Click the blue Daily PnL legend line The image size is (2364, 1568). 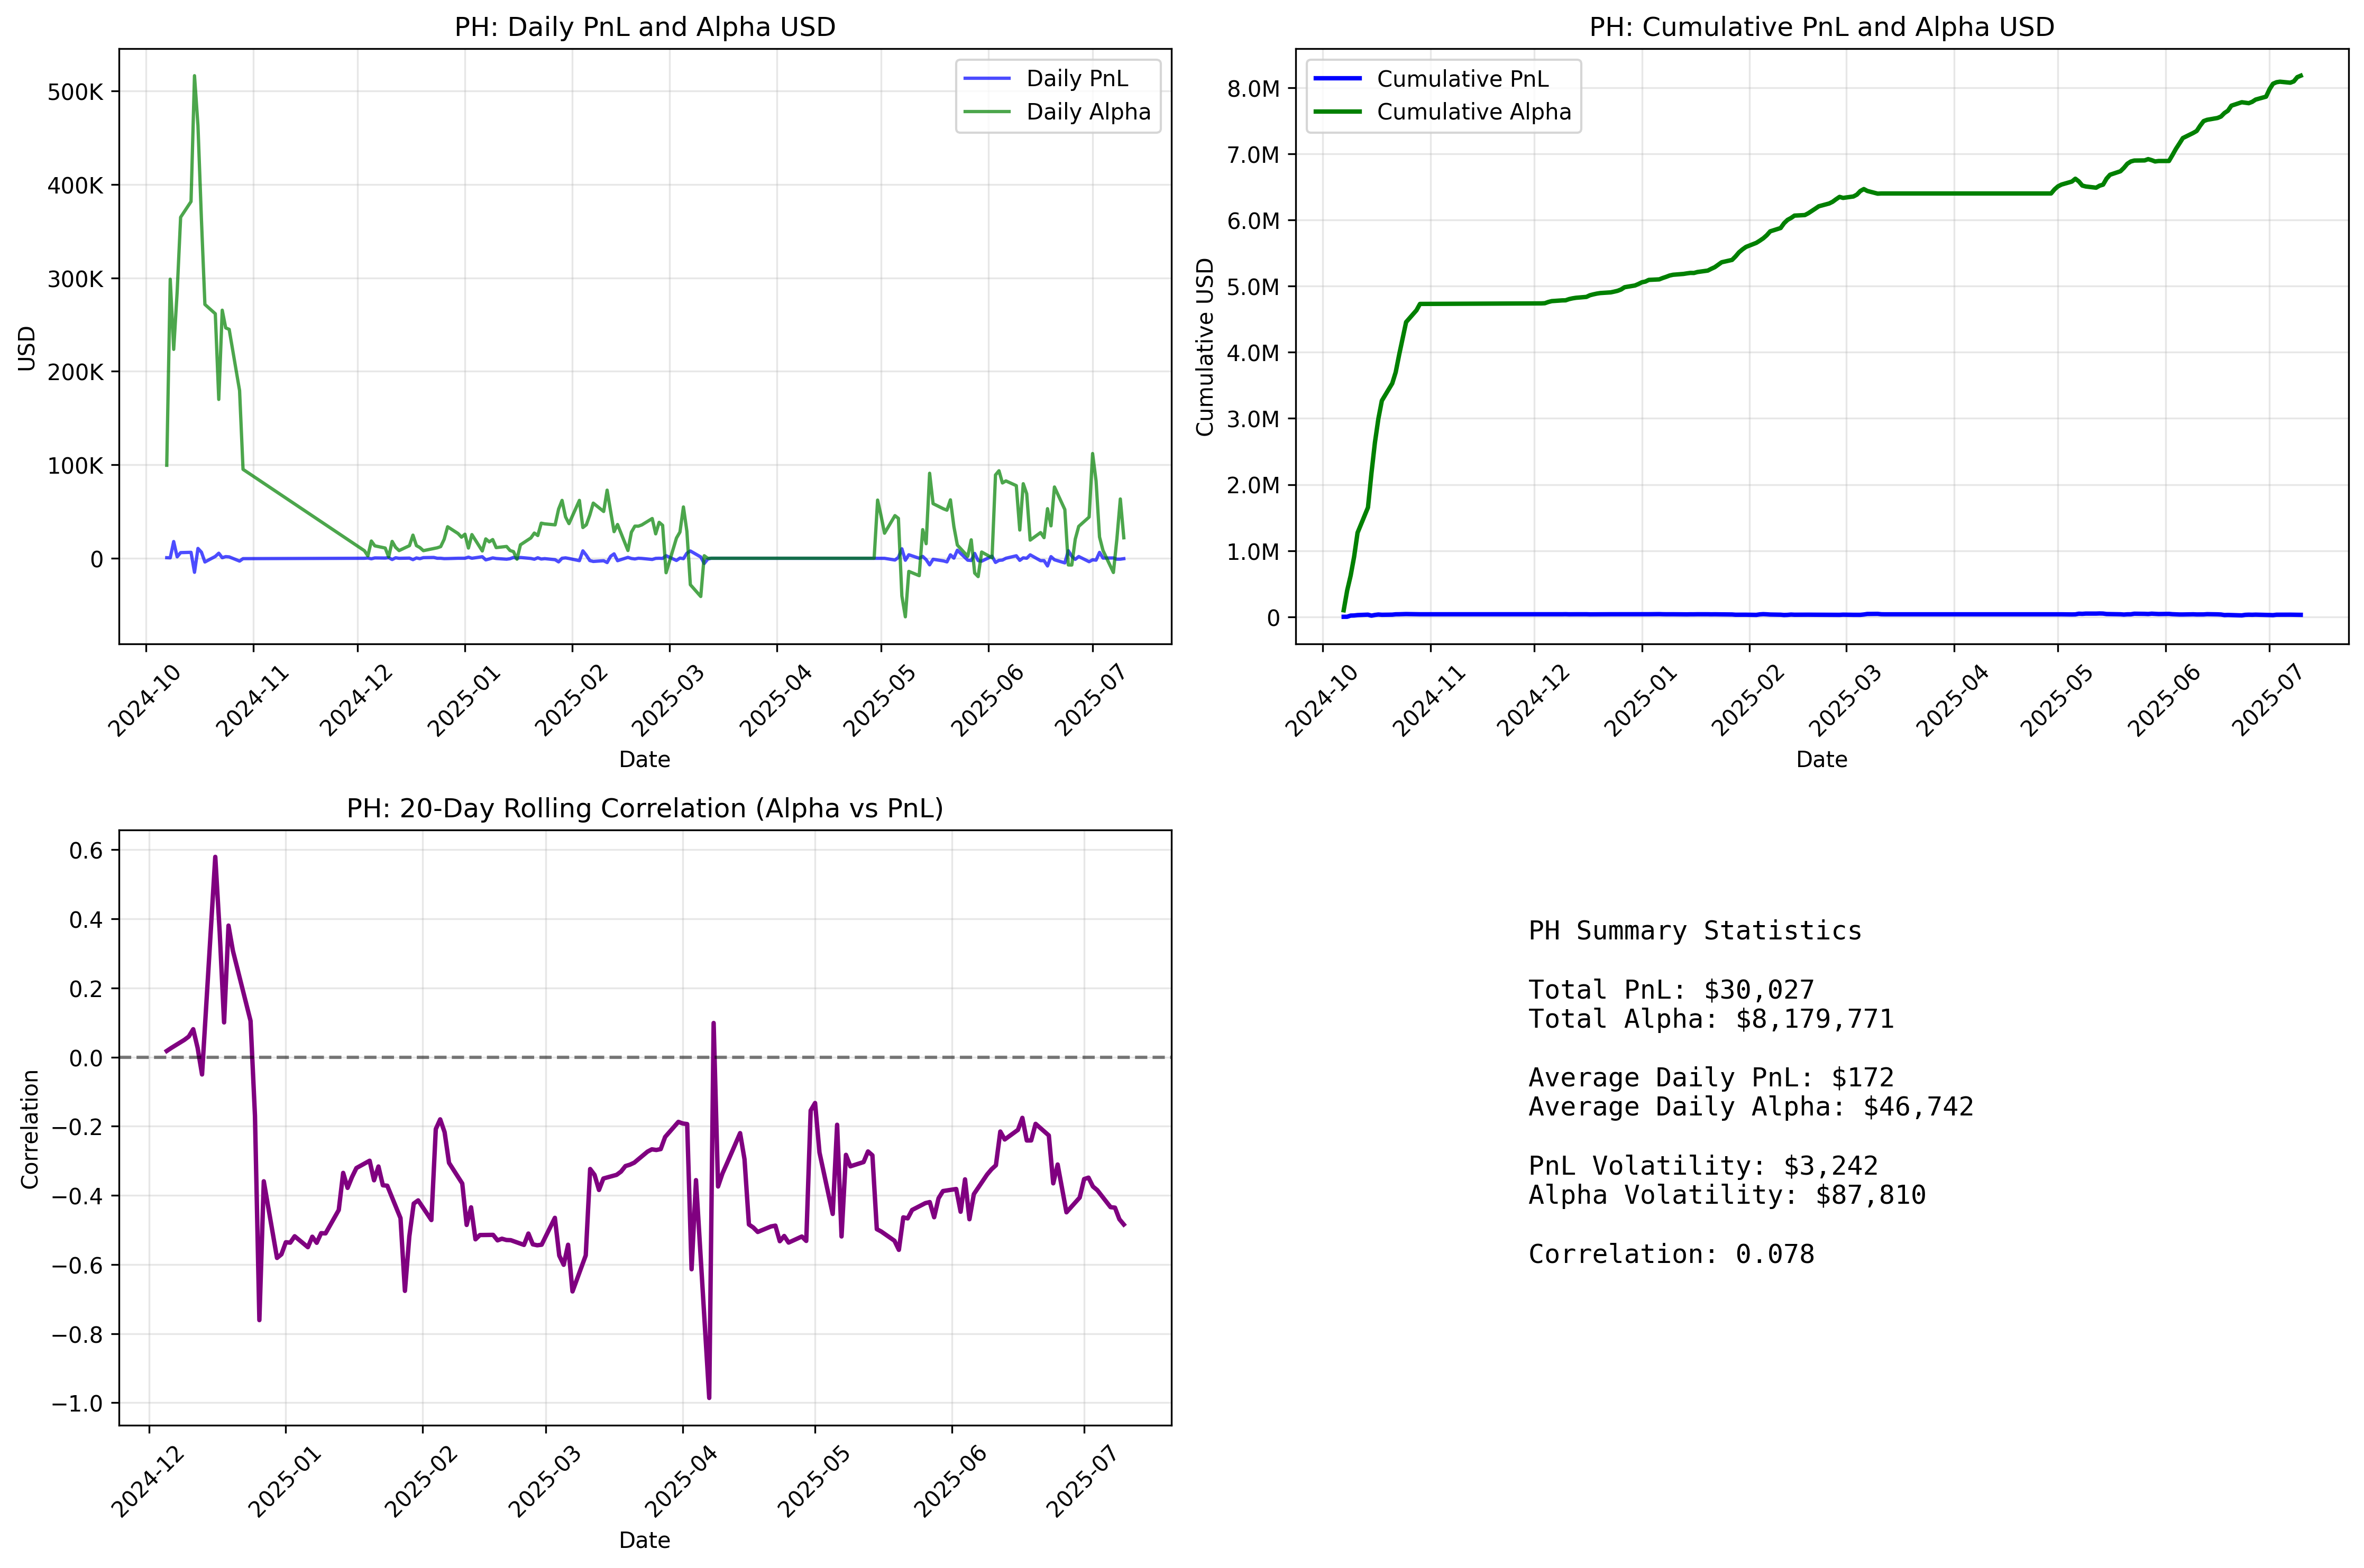[986, 78]
